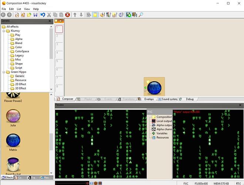Select the Resource folder
Screen dimensions: 244x185
(21, 80)
